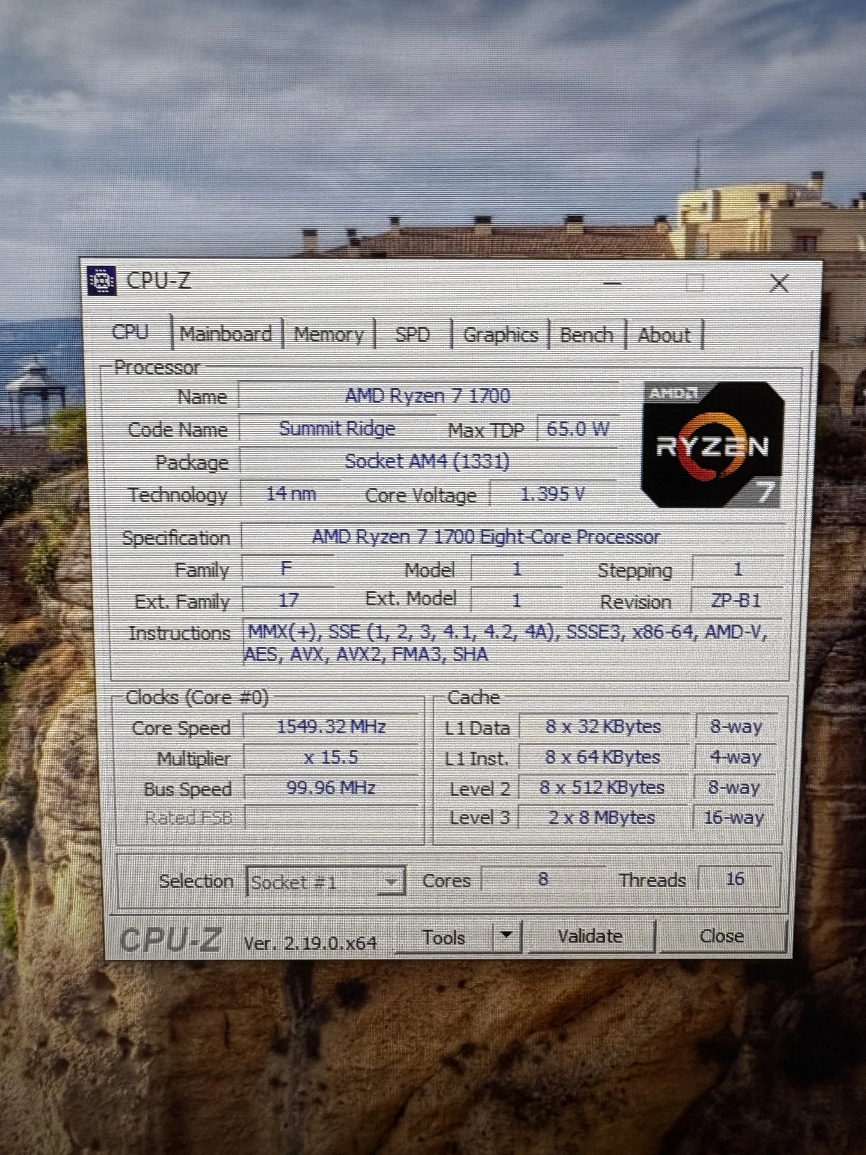Click the Specification field text
This screenshot has height=1155, width=866.
486,537
